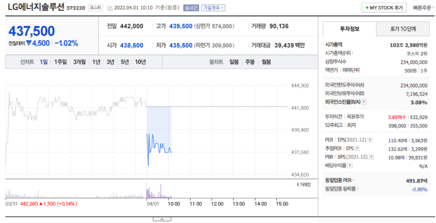Image resolution: width=436 pixels, height=223 pixels.
Task: Collapse the chart panel with the bottom chevron
Action: pos(162,219)
